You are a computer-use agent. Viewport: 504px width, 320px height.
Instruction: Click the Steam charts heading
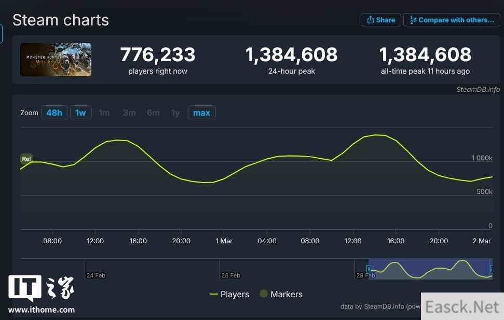tap(61, 20)
